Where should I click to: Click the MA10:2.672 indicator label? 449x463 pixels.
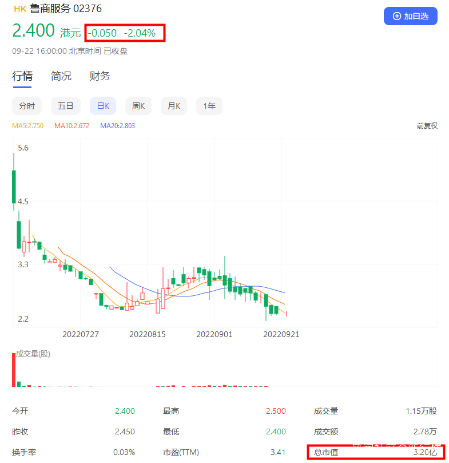pos(71,126)
